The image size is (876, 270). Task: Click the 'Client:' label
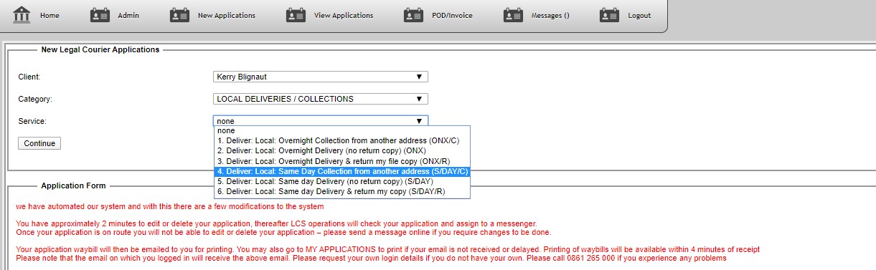29,77
